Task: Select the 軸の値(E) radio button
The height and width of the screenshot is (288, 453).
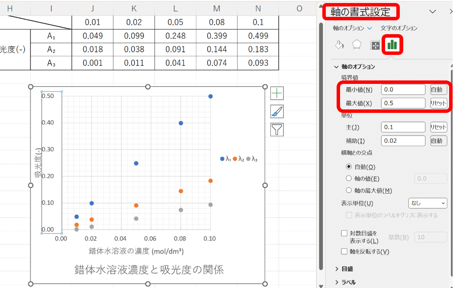Action: tap(349, 179)
